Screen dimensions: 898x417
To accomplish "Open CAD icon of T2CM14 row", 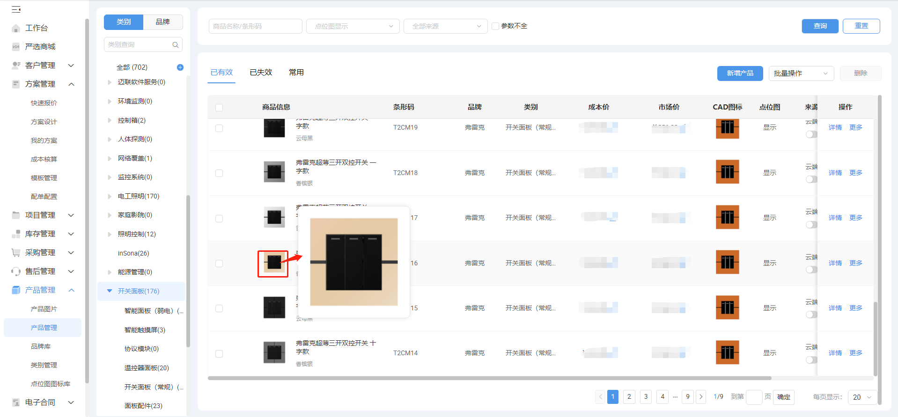I will [728, 352].
